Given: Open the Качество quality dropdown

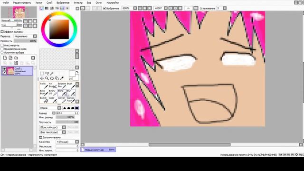Looking at the screenshot, I should pyautogui.click(x=67, y=142).
